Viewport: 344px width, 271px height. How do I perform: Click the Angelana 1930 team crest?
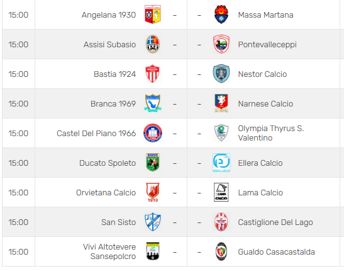tap(153, 14)
